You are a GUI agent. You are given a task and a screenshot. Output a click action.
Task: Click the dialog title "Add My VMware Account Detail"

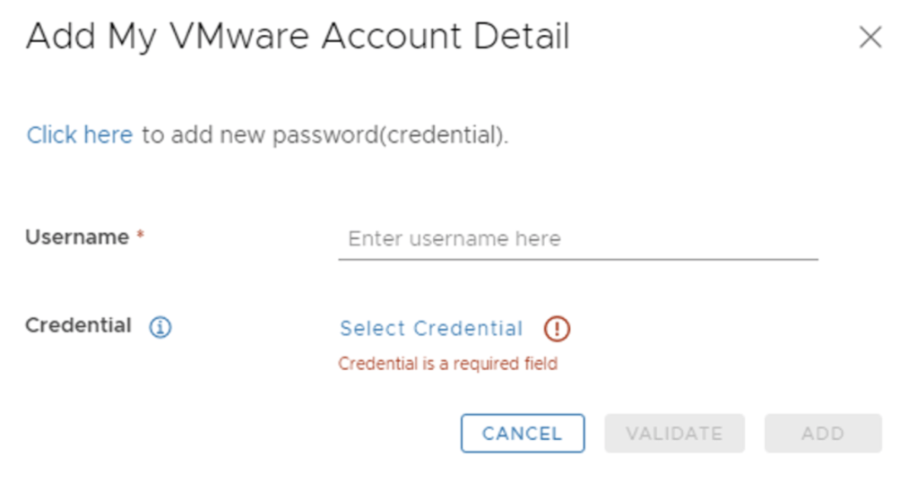[x=298, y=38]
